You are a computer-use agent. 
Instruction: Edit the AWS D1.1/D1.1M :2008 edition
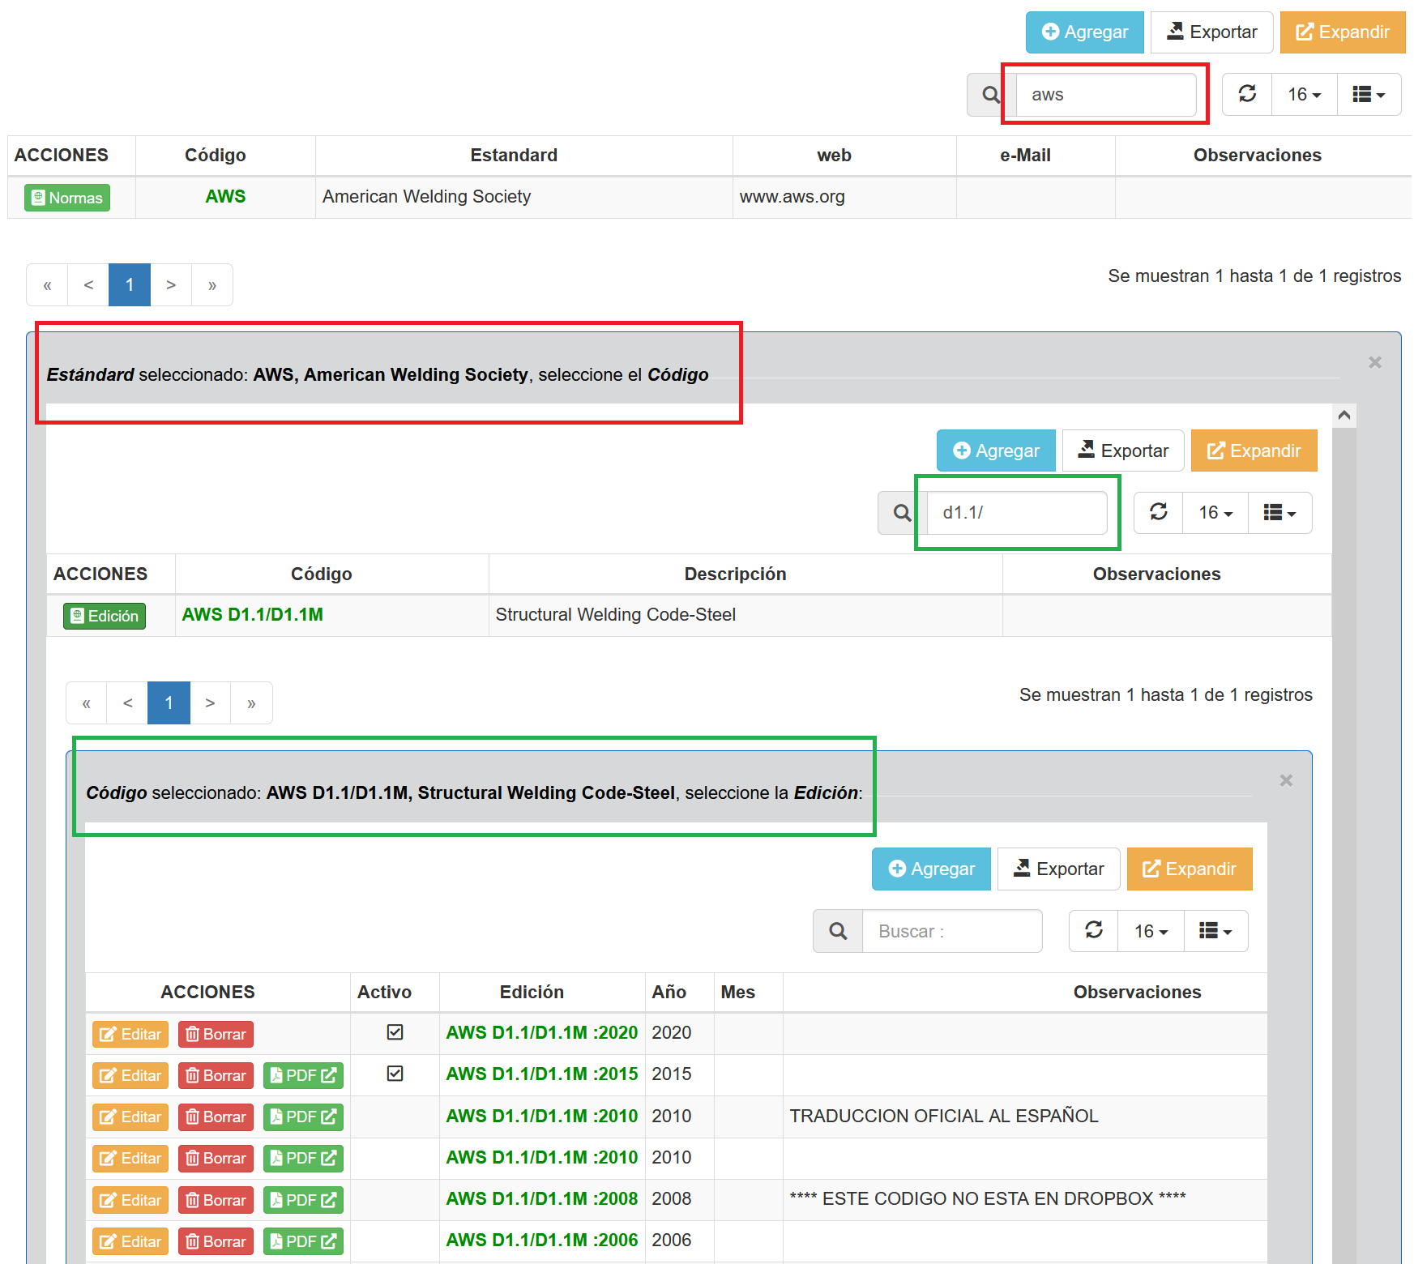(x=130, y=1200)
